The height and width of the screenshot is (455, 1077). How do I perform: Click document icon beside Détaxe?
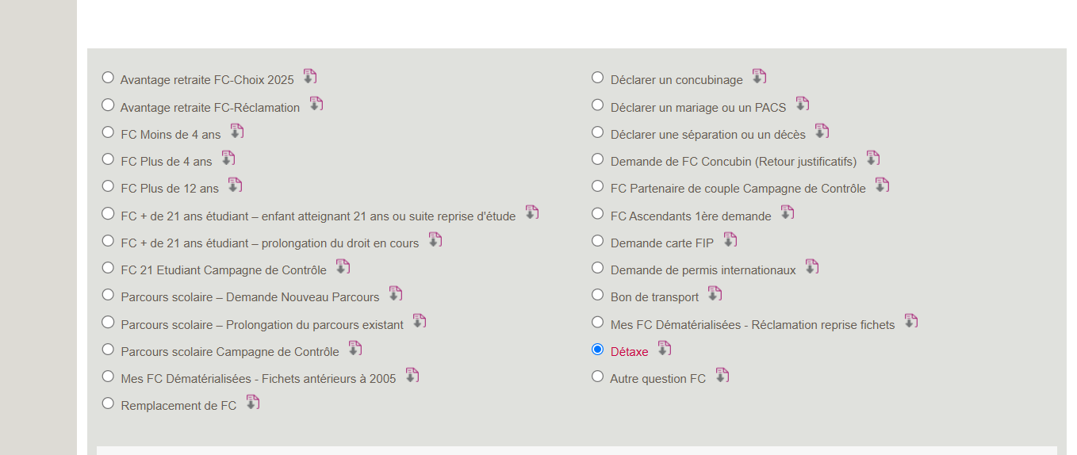tap(664, 349)
